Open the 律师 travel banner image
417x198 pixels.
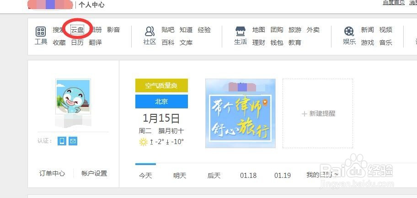pyautogui.click(x=241, y=113)
